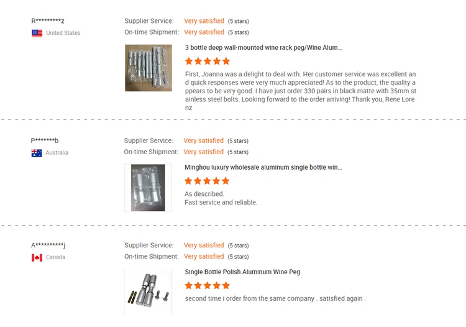
Task: Open the Minghou single bottle product thumbnail
Action: 148,188
